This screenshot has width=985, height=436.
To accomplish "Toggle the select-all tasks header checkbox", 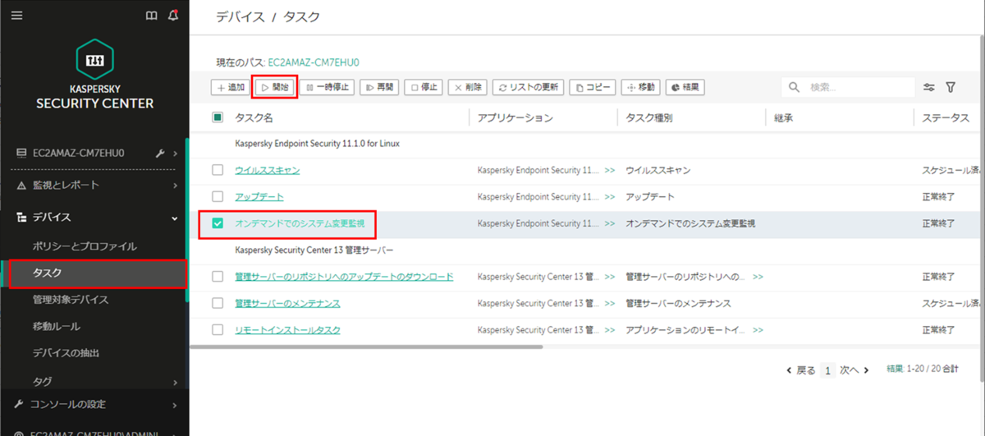I will pos(218,117).
